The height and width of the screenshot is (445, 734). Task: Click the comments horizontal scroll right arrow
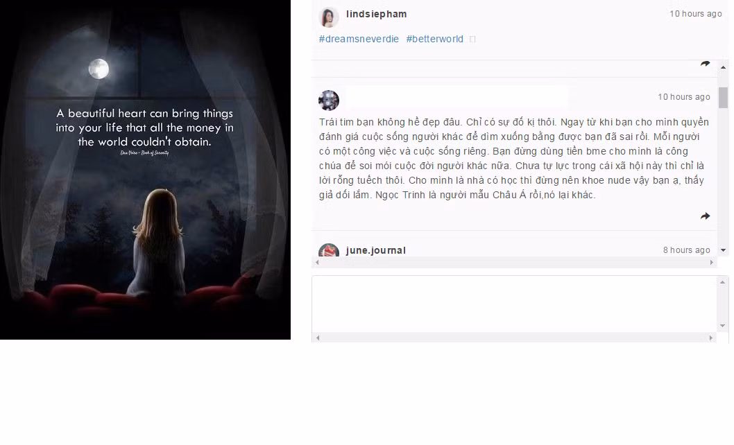pos(712,263)
